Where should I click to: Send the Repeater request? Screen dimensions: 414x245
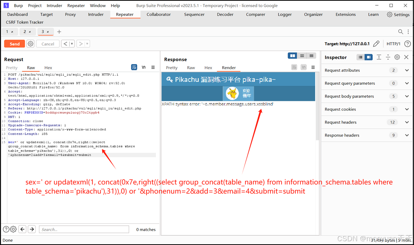(14, 44)
